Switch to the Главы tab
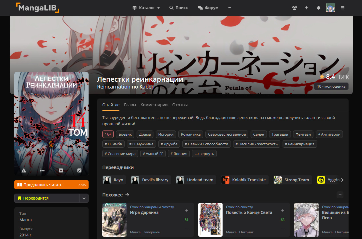Image resolution: width=362 pixels, height=239 pixels. pyautogui.click(x=130, y=105)
